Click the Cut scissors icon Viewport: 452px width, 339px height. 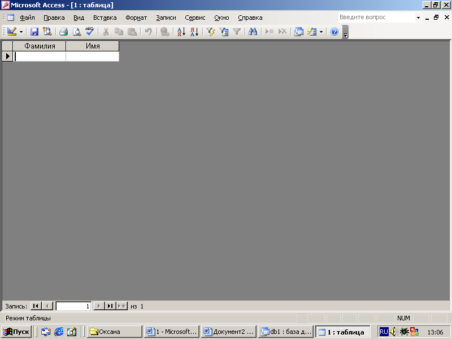coord(106,32)
